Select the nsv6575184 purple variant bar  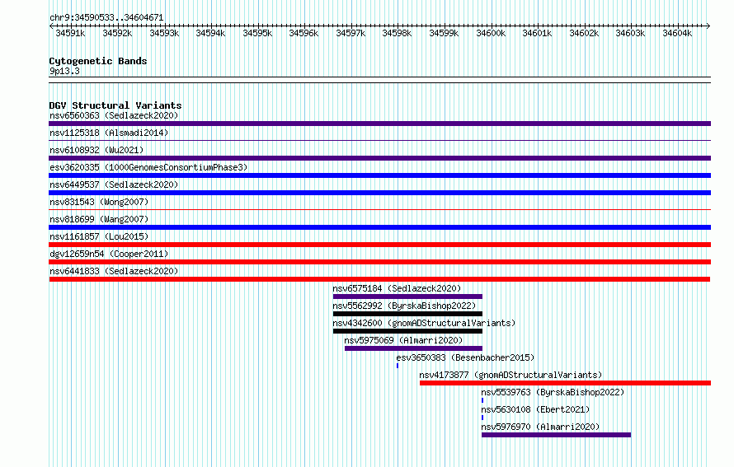click(407, 297)
